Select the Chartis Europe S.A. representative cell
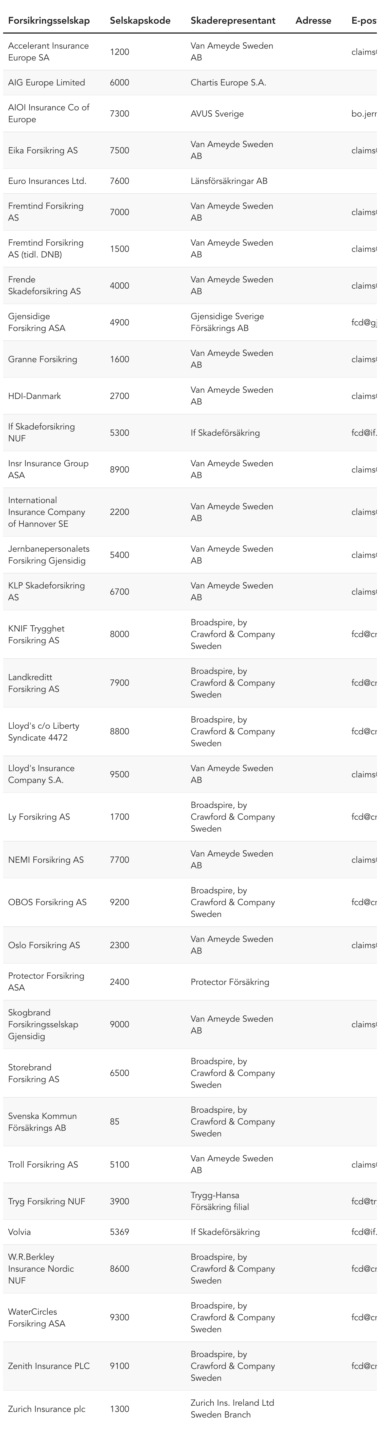Screen dimensions: 380x1430 click(x=228, y=83)
